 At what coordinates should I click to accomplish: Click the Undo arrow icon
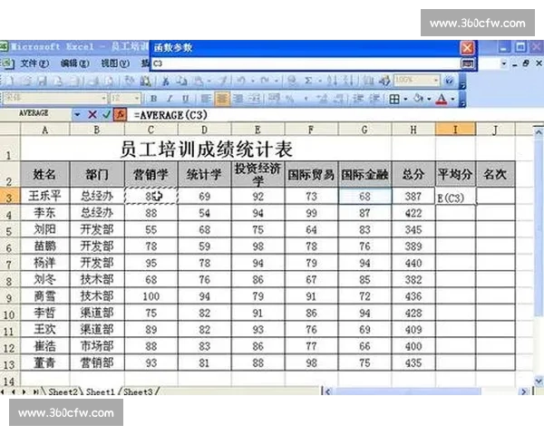point(240,81)
